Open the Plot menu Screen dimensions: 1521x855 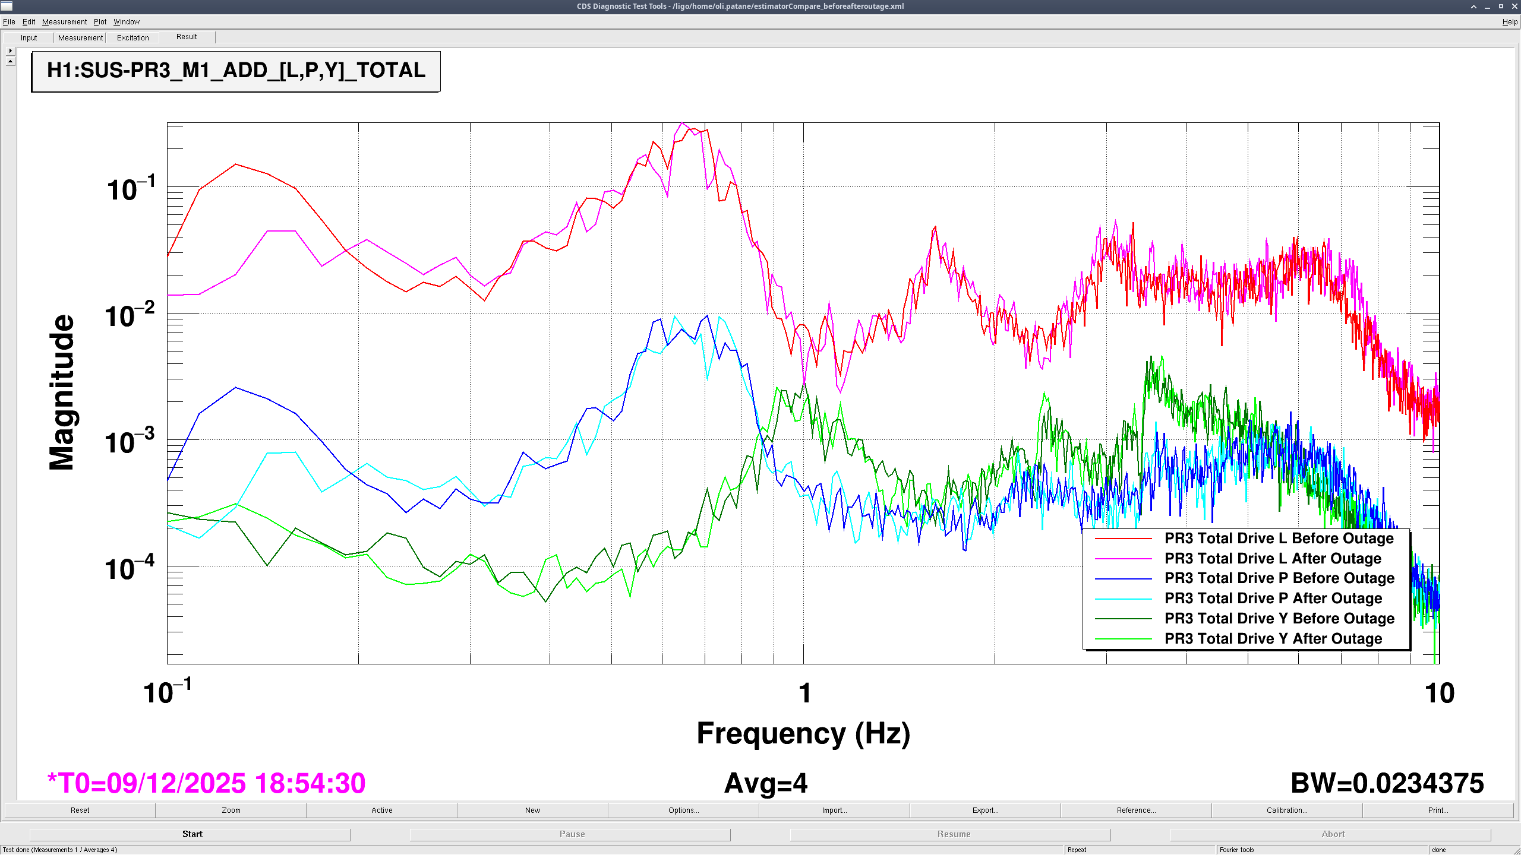coord(100,22)
